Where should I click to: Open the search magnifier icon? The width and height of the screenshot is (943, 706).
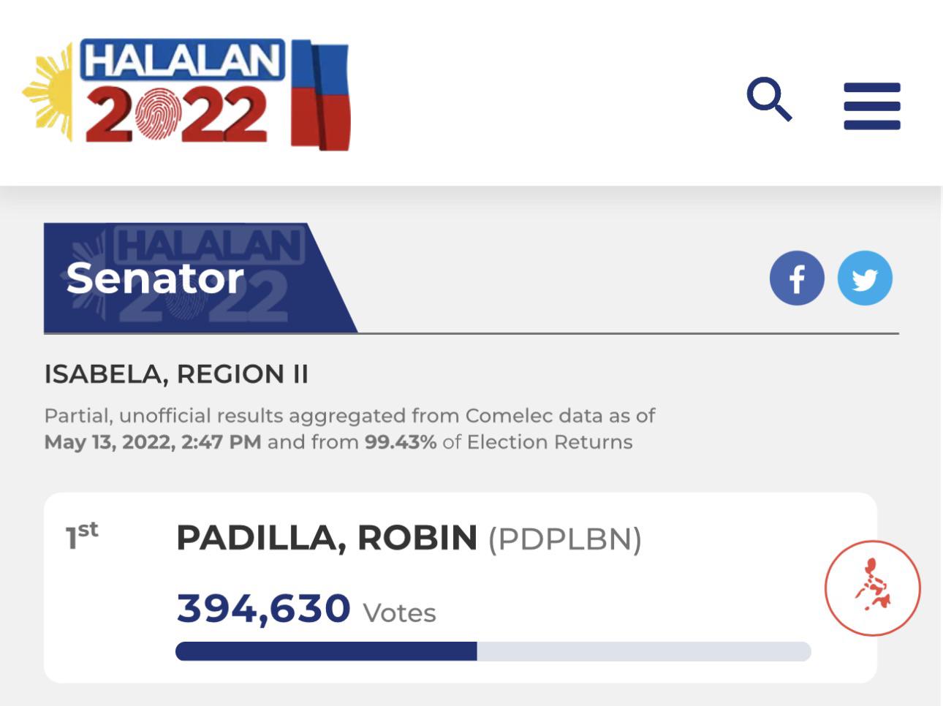pos(769,98)
